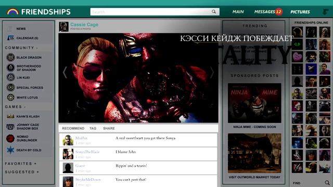Click the 'You can't post that!' comment

[x=131, y=180]
